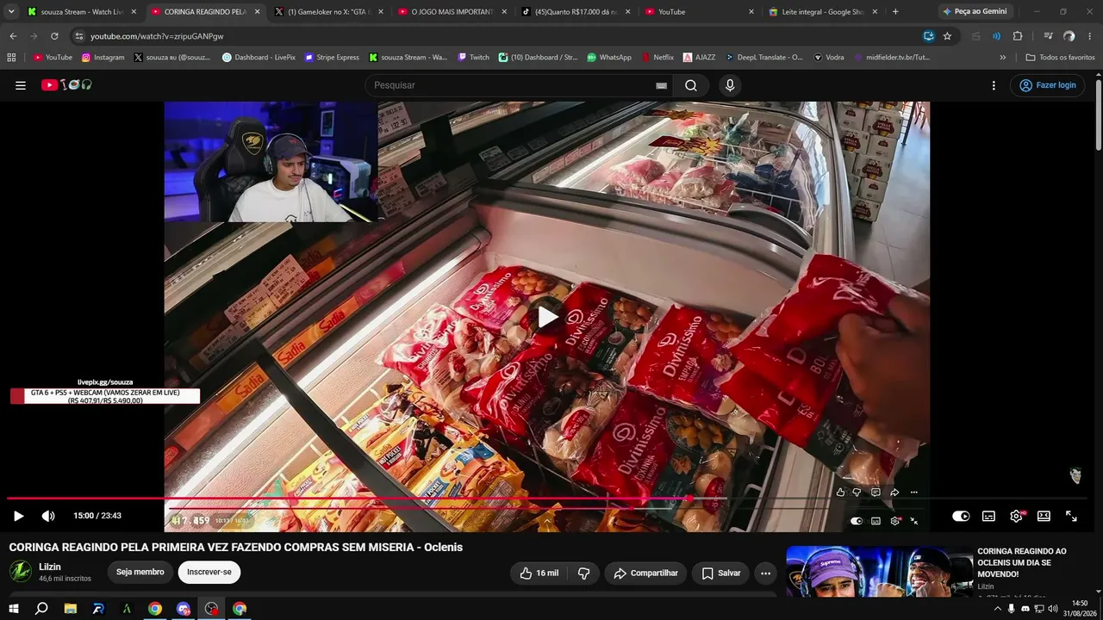Mute the video volume
Image resolution: width=1103 pixels, height=620 pixels.
tap(48, 516)
